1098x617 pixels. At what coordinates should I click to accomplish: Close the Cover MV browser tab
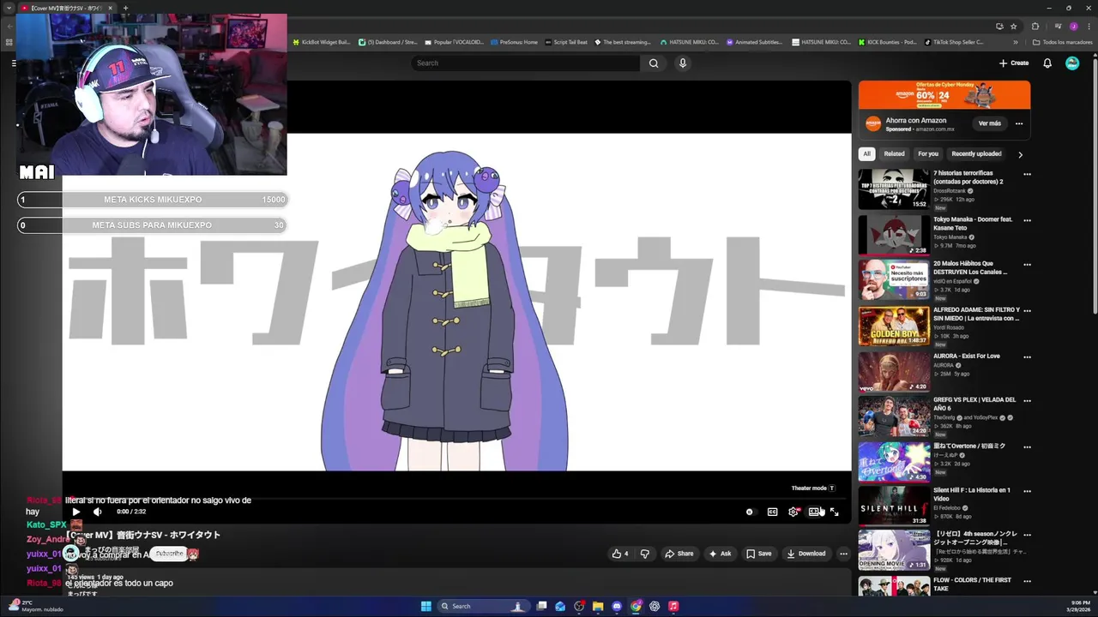(110, 8)
